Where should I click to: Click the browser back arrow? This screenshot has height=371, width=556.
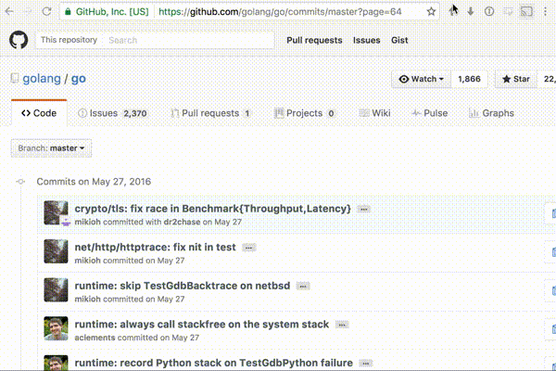[x=9, y=11]
